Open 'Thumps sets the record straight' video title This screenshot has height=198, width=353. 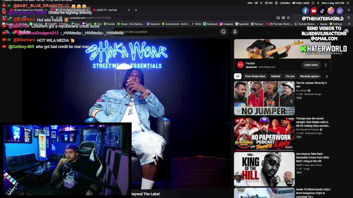click(x=313, y=122)
